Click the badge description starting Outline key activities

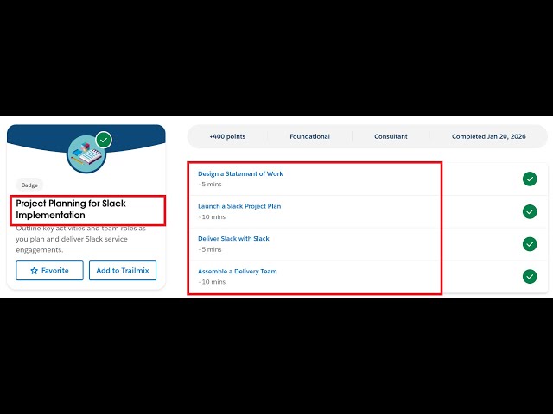point(80,239)
